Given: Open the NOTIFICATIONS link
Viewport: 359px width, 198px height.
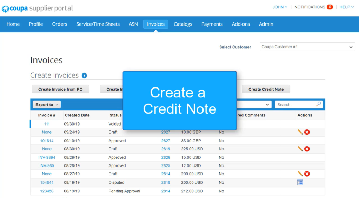Looking at the screenshot, I should (x=310, y=7).
